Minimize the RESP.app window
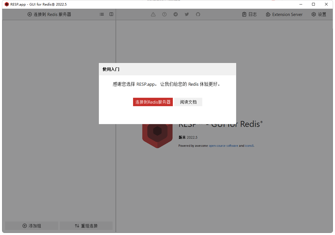335x235 pixels. click(301, 4)
